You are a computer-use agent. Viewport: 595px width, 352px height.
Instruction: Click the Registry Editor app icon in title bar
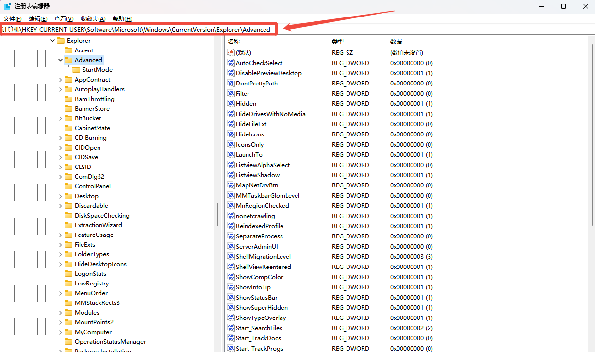click(7, 6)
